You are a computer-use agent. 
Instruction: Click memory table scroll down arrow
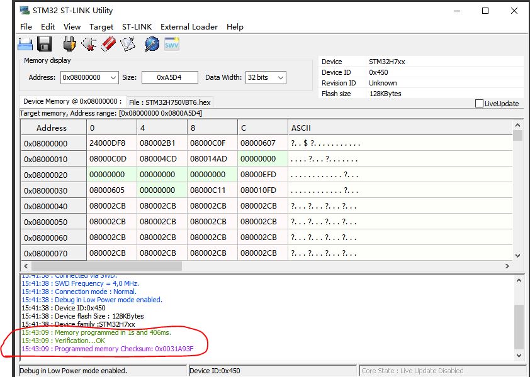coord(518,256)
